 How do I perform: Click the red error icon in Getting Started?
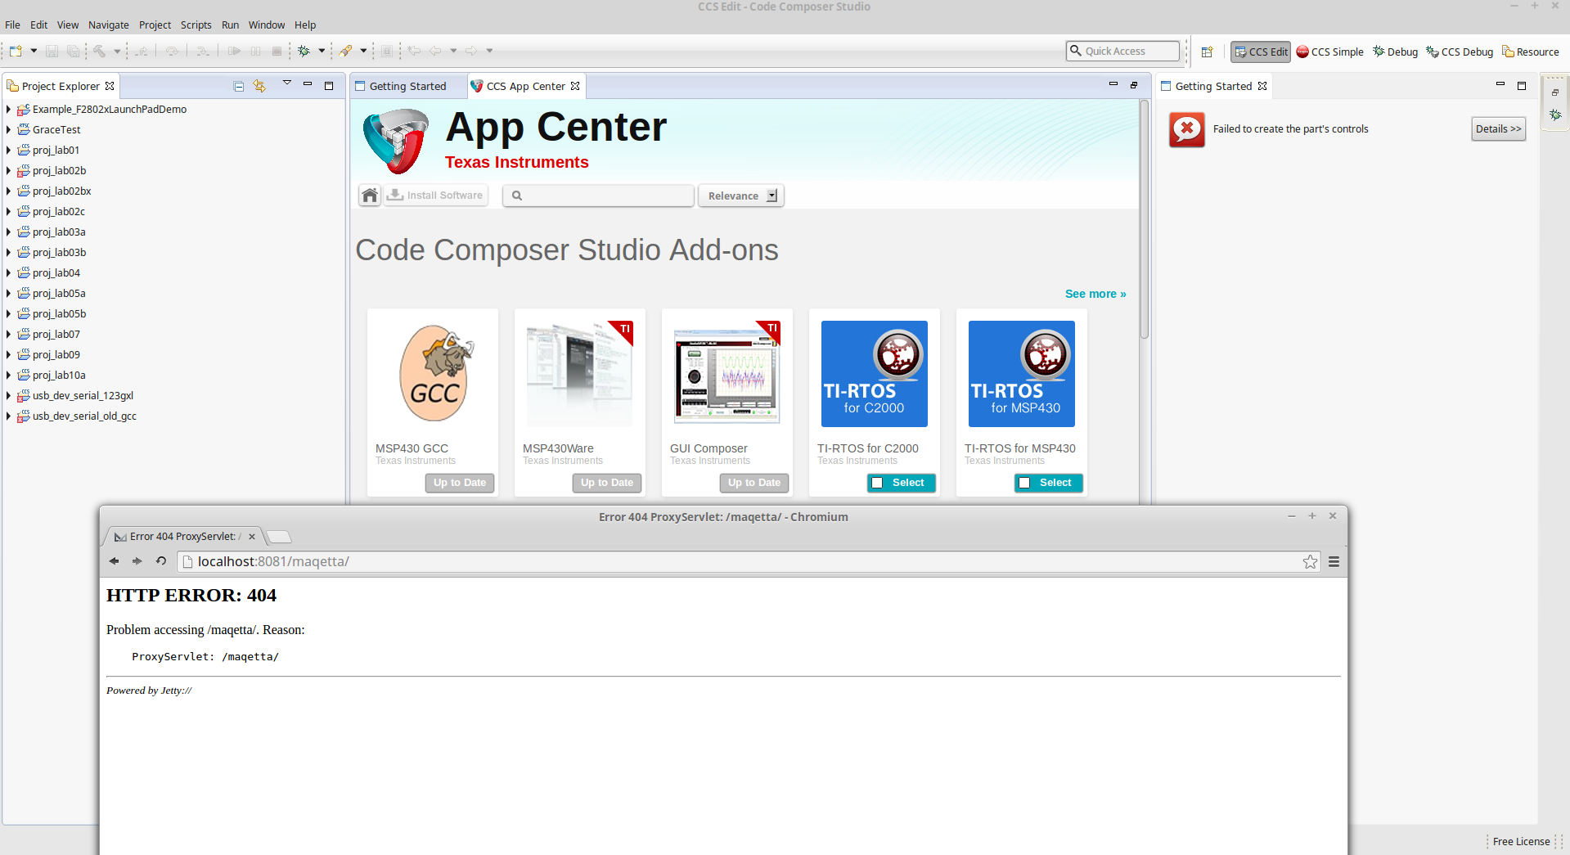coord(1187,129)
